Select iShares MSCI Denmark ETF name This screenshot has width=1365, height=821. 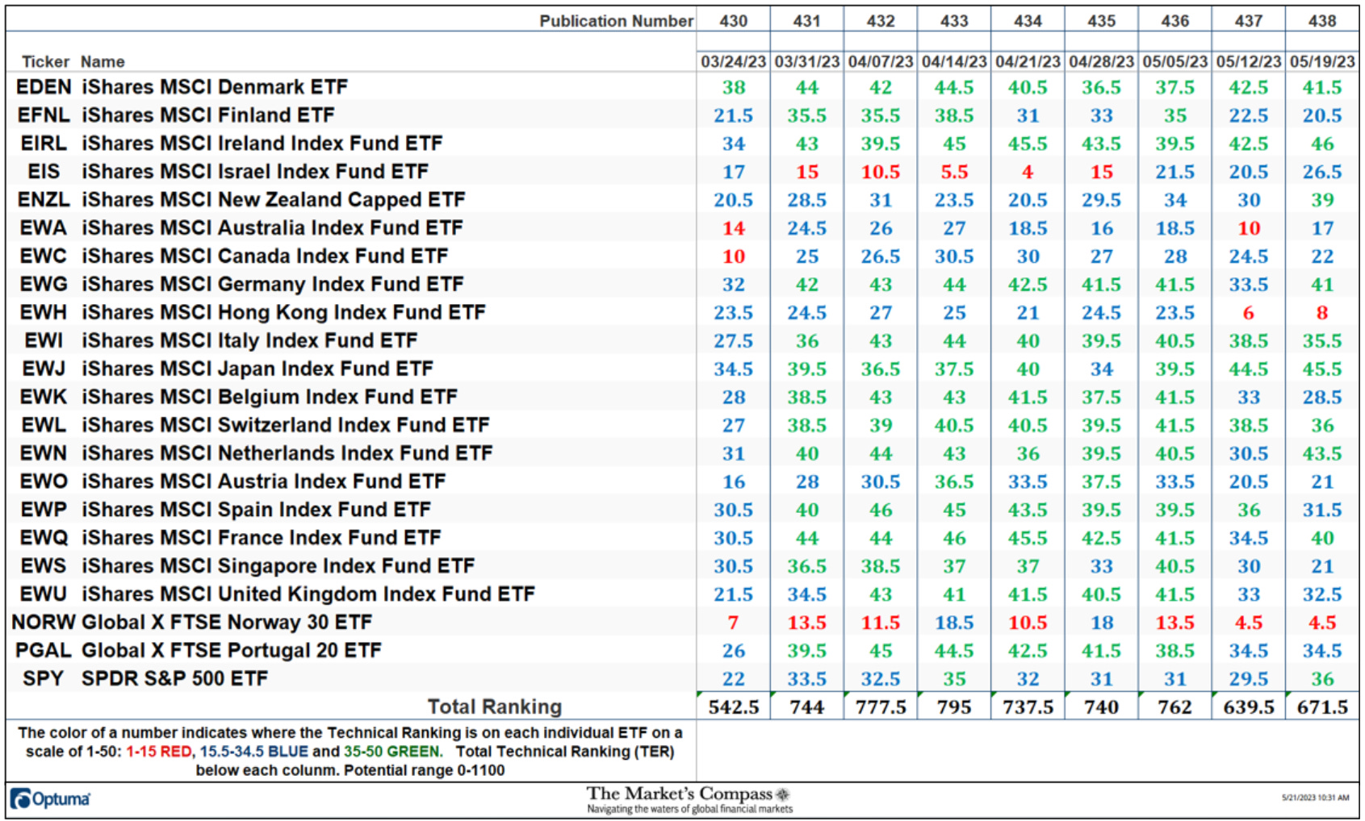pos(215,87)
